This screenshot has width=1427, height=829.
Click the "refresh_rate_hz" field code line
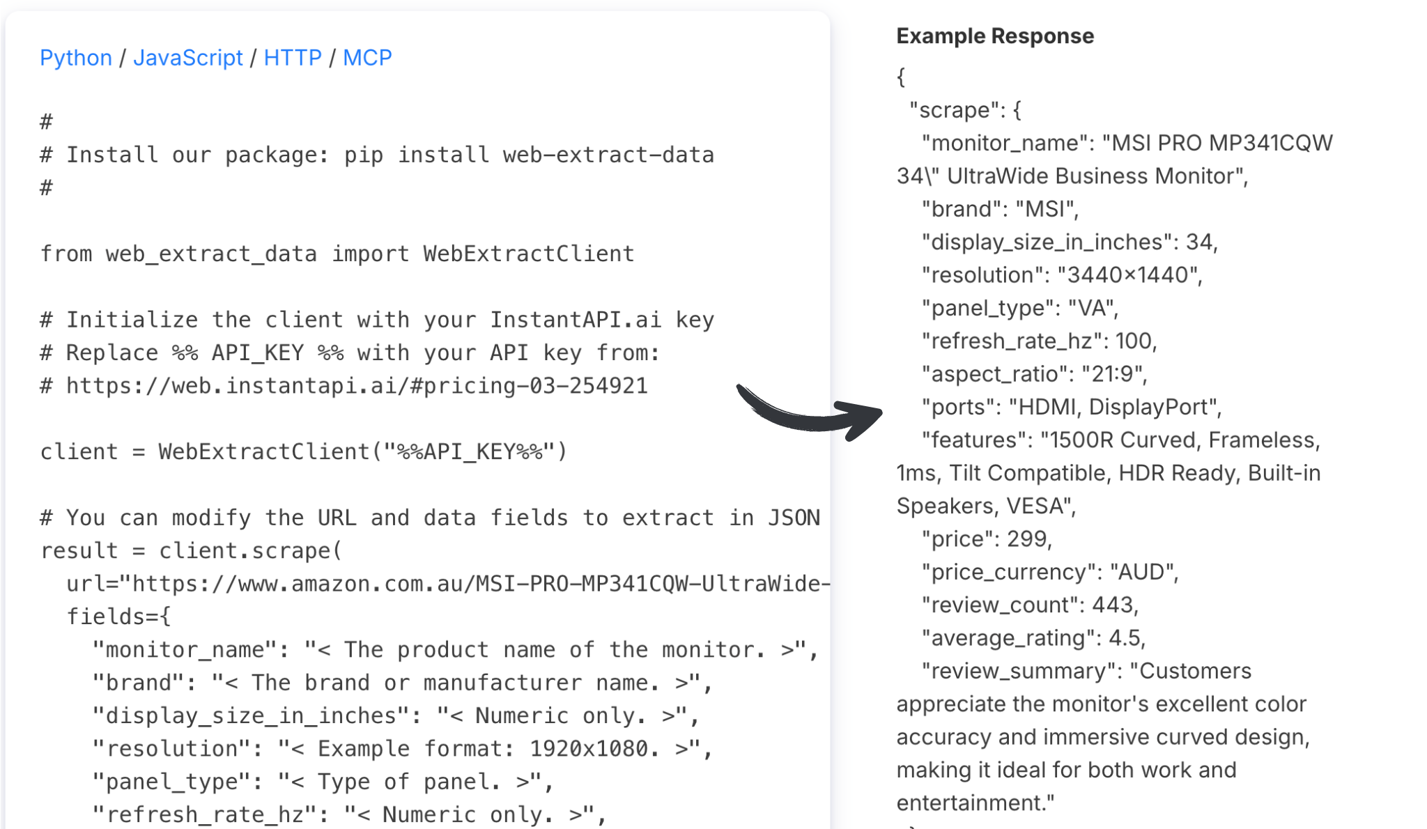350,814
